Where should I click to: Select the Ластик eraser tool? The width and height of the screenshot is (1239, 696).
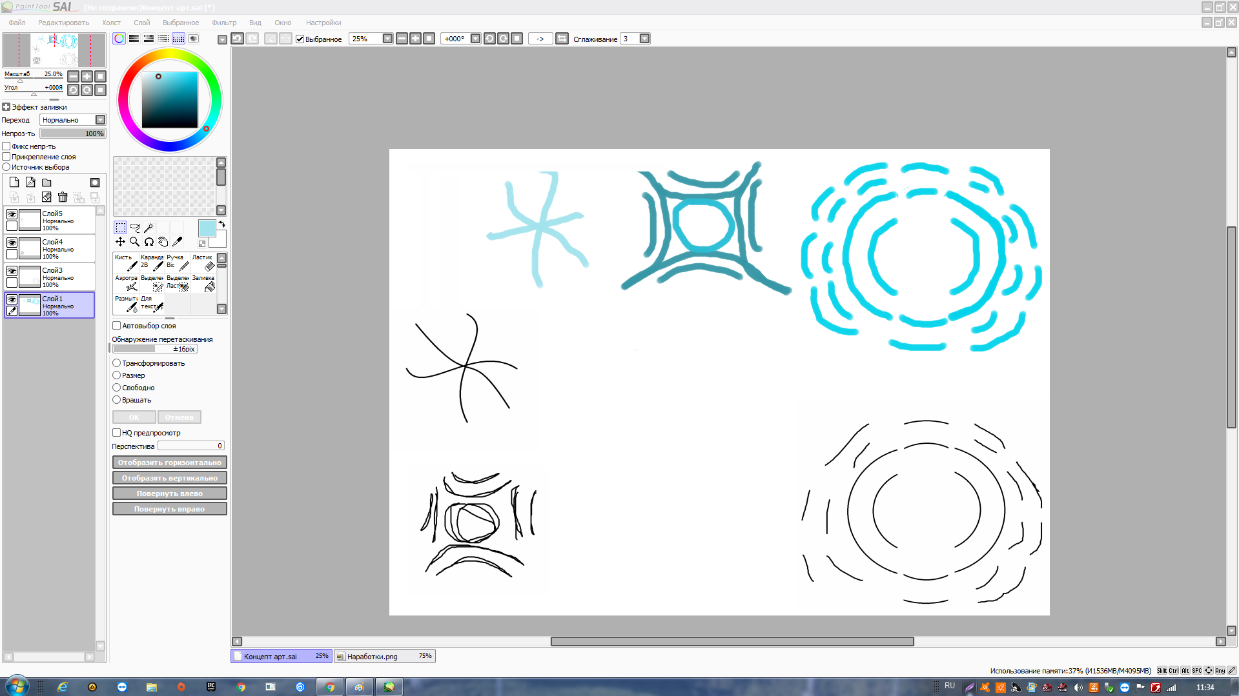[x=203, y=262]
